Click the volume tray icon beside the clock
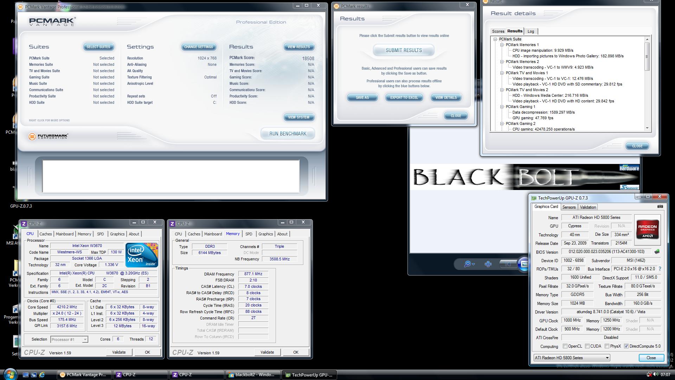This screenshot has height=380, width=675. pos(655,375)
